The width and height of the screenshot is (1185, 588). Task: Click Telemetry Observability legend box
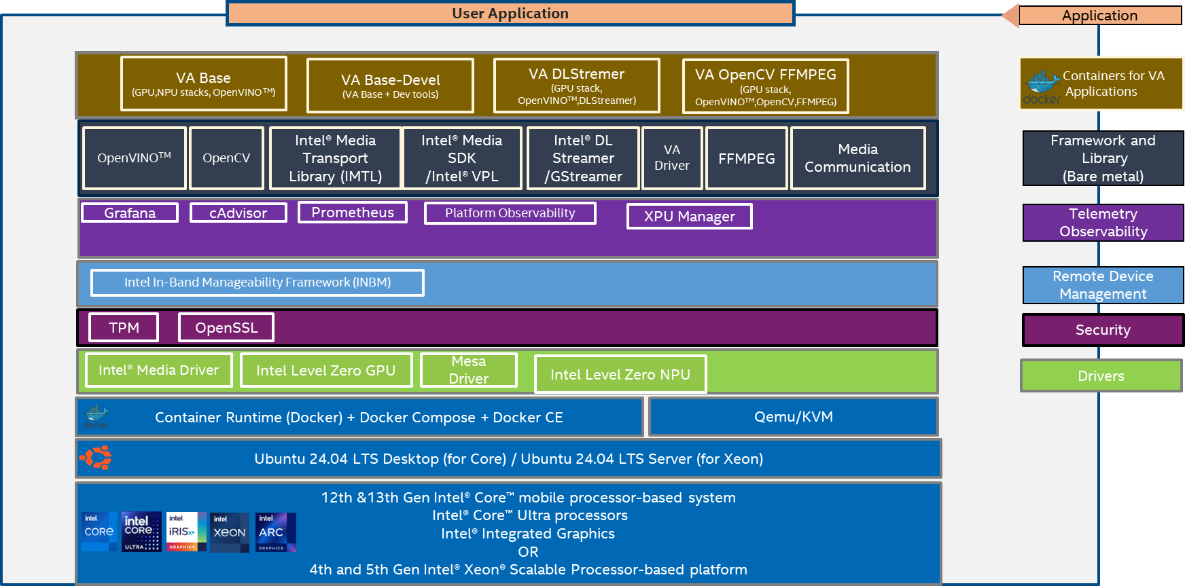(1103, 223)
